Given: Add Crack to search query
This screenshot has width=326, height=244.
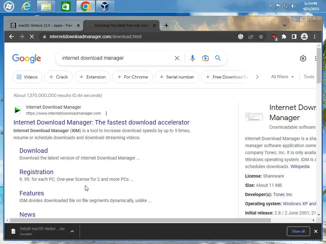Looking at the screenshot, I should [x=59, y=77].
